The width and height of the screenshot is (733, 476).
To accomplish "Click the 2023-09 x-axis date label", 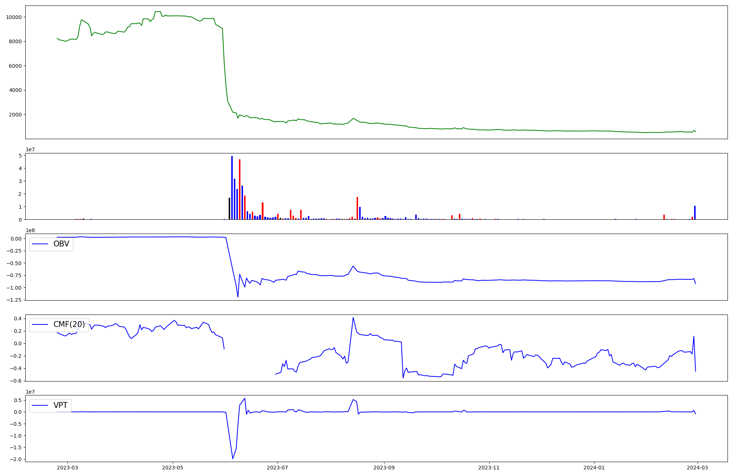I will [x=384, y=468].
